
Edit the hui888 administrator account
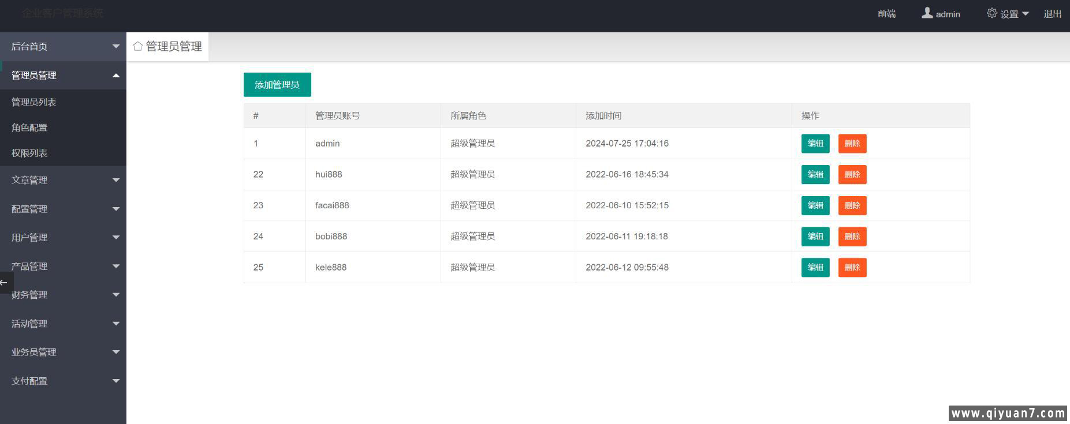tap(815, 174)
